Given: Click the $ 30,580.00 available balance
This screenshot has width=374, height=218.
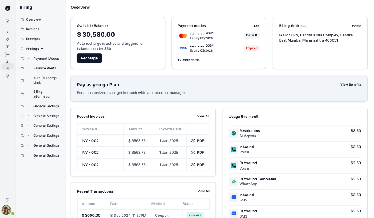Looking at the screenshot, I should point(96,34).
